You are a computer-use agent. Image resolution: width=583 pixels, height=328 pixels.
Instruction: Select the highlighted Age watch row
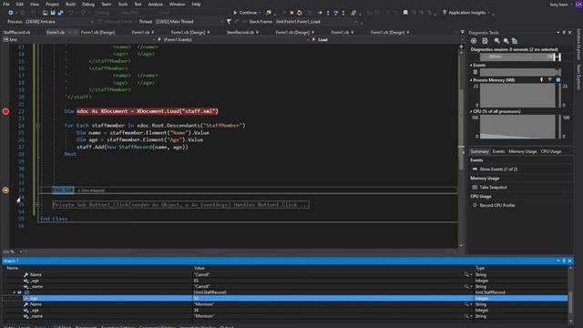pos(285,299)
